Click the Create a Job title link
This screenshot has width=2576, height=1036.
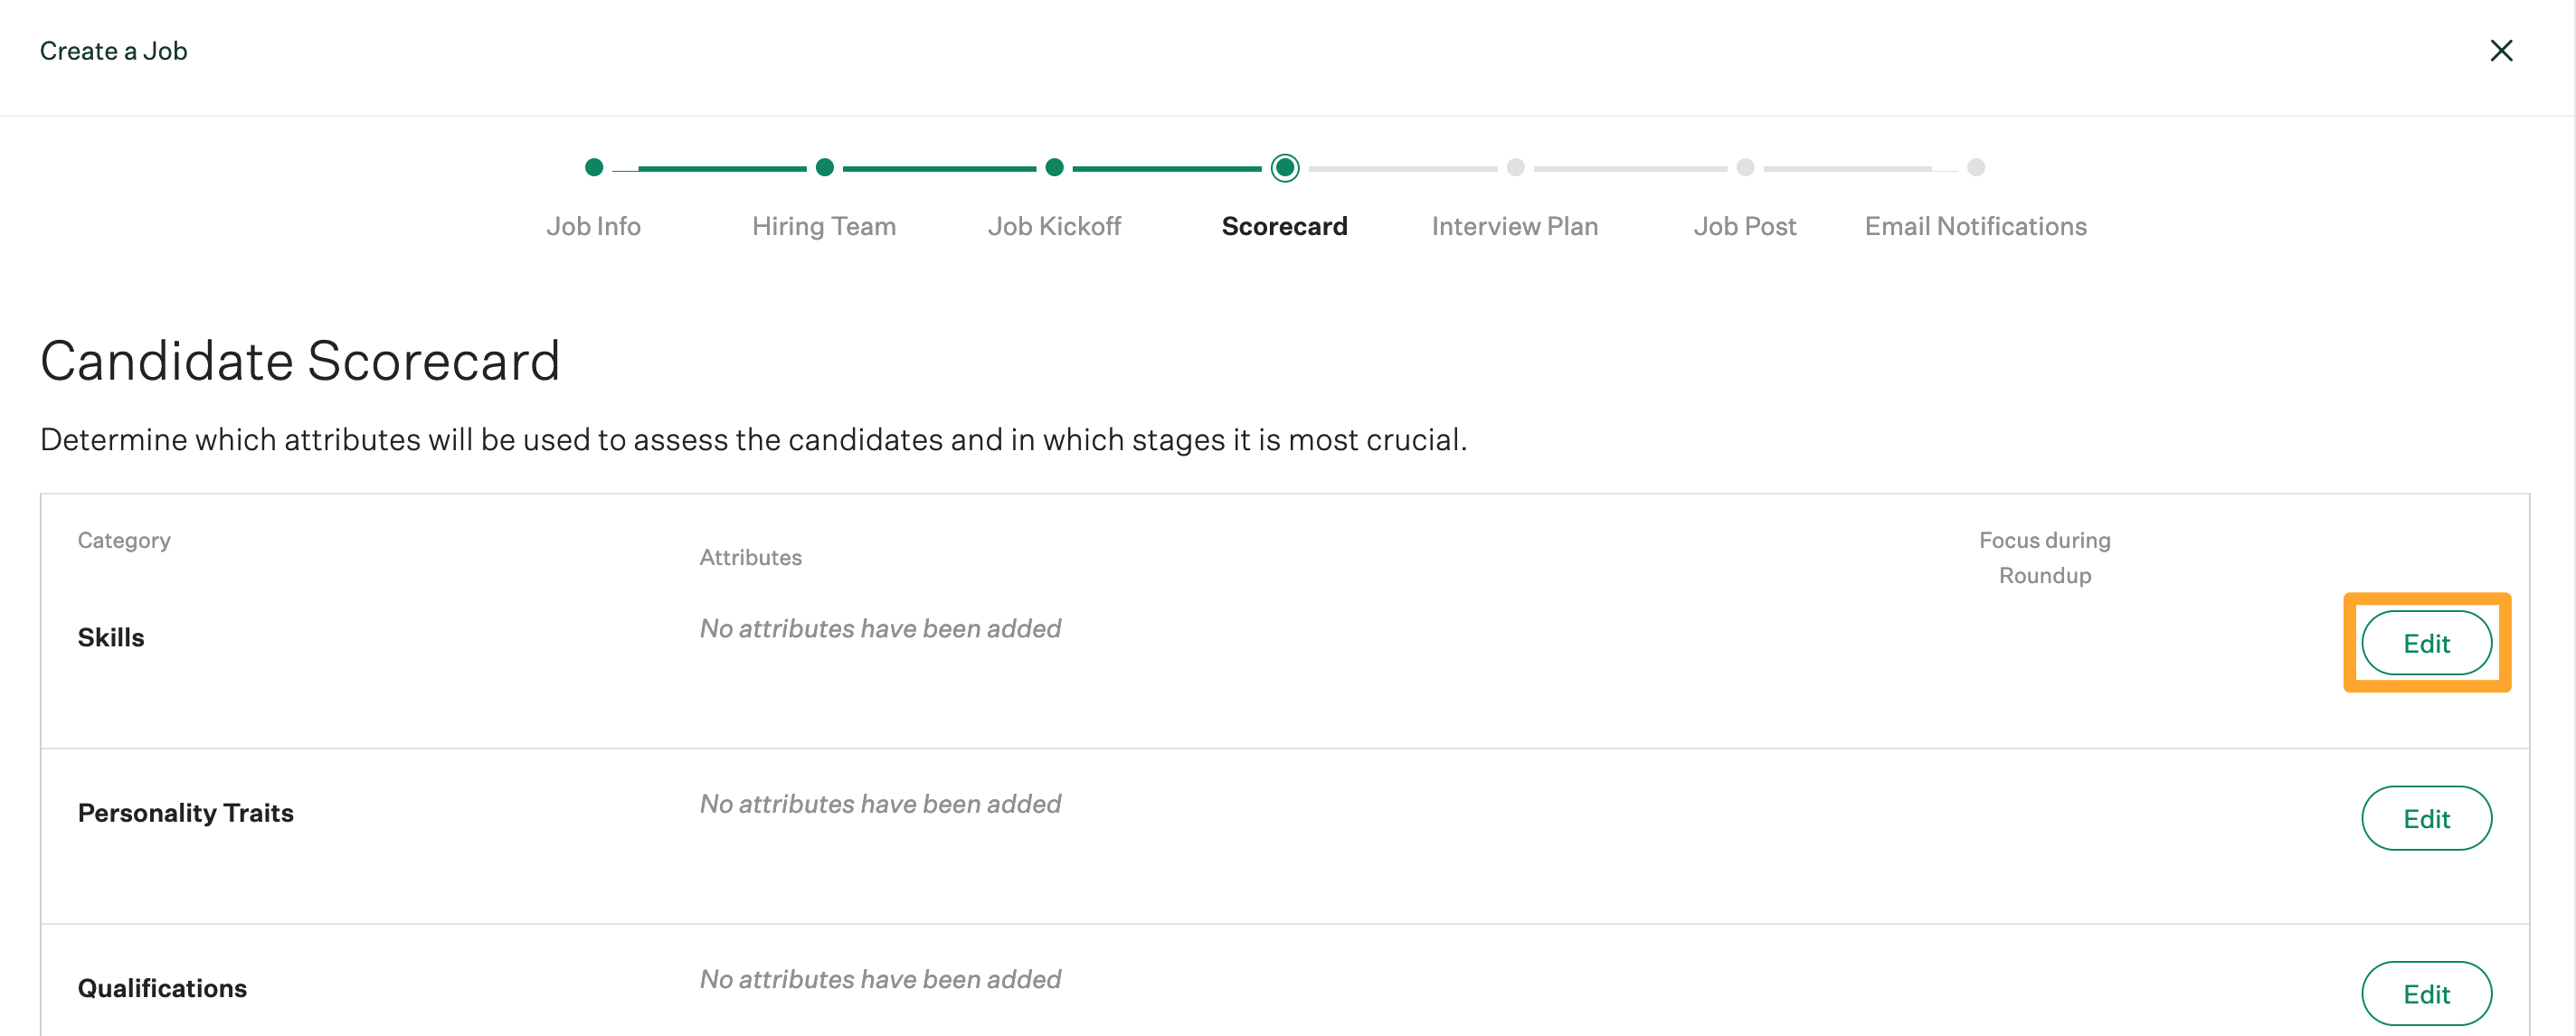(x=113, y=51)
